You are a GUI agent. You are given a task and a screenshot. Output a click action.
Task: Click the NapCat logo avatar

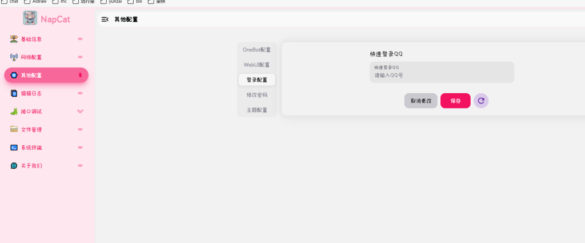(30, 18)
